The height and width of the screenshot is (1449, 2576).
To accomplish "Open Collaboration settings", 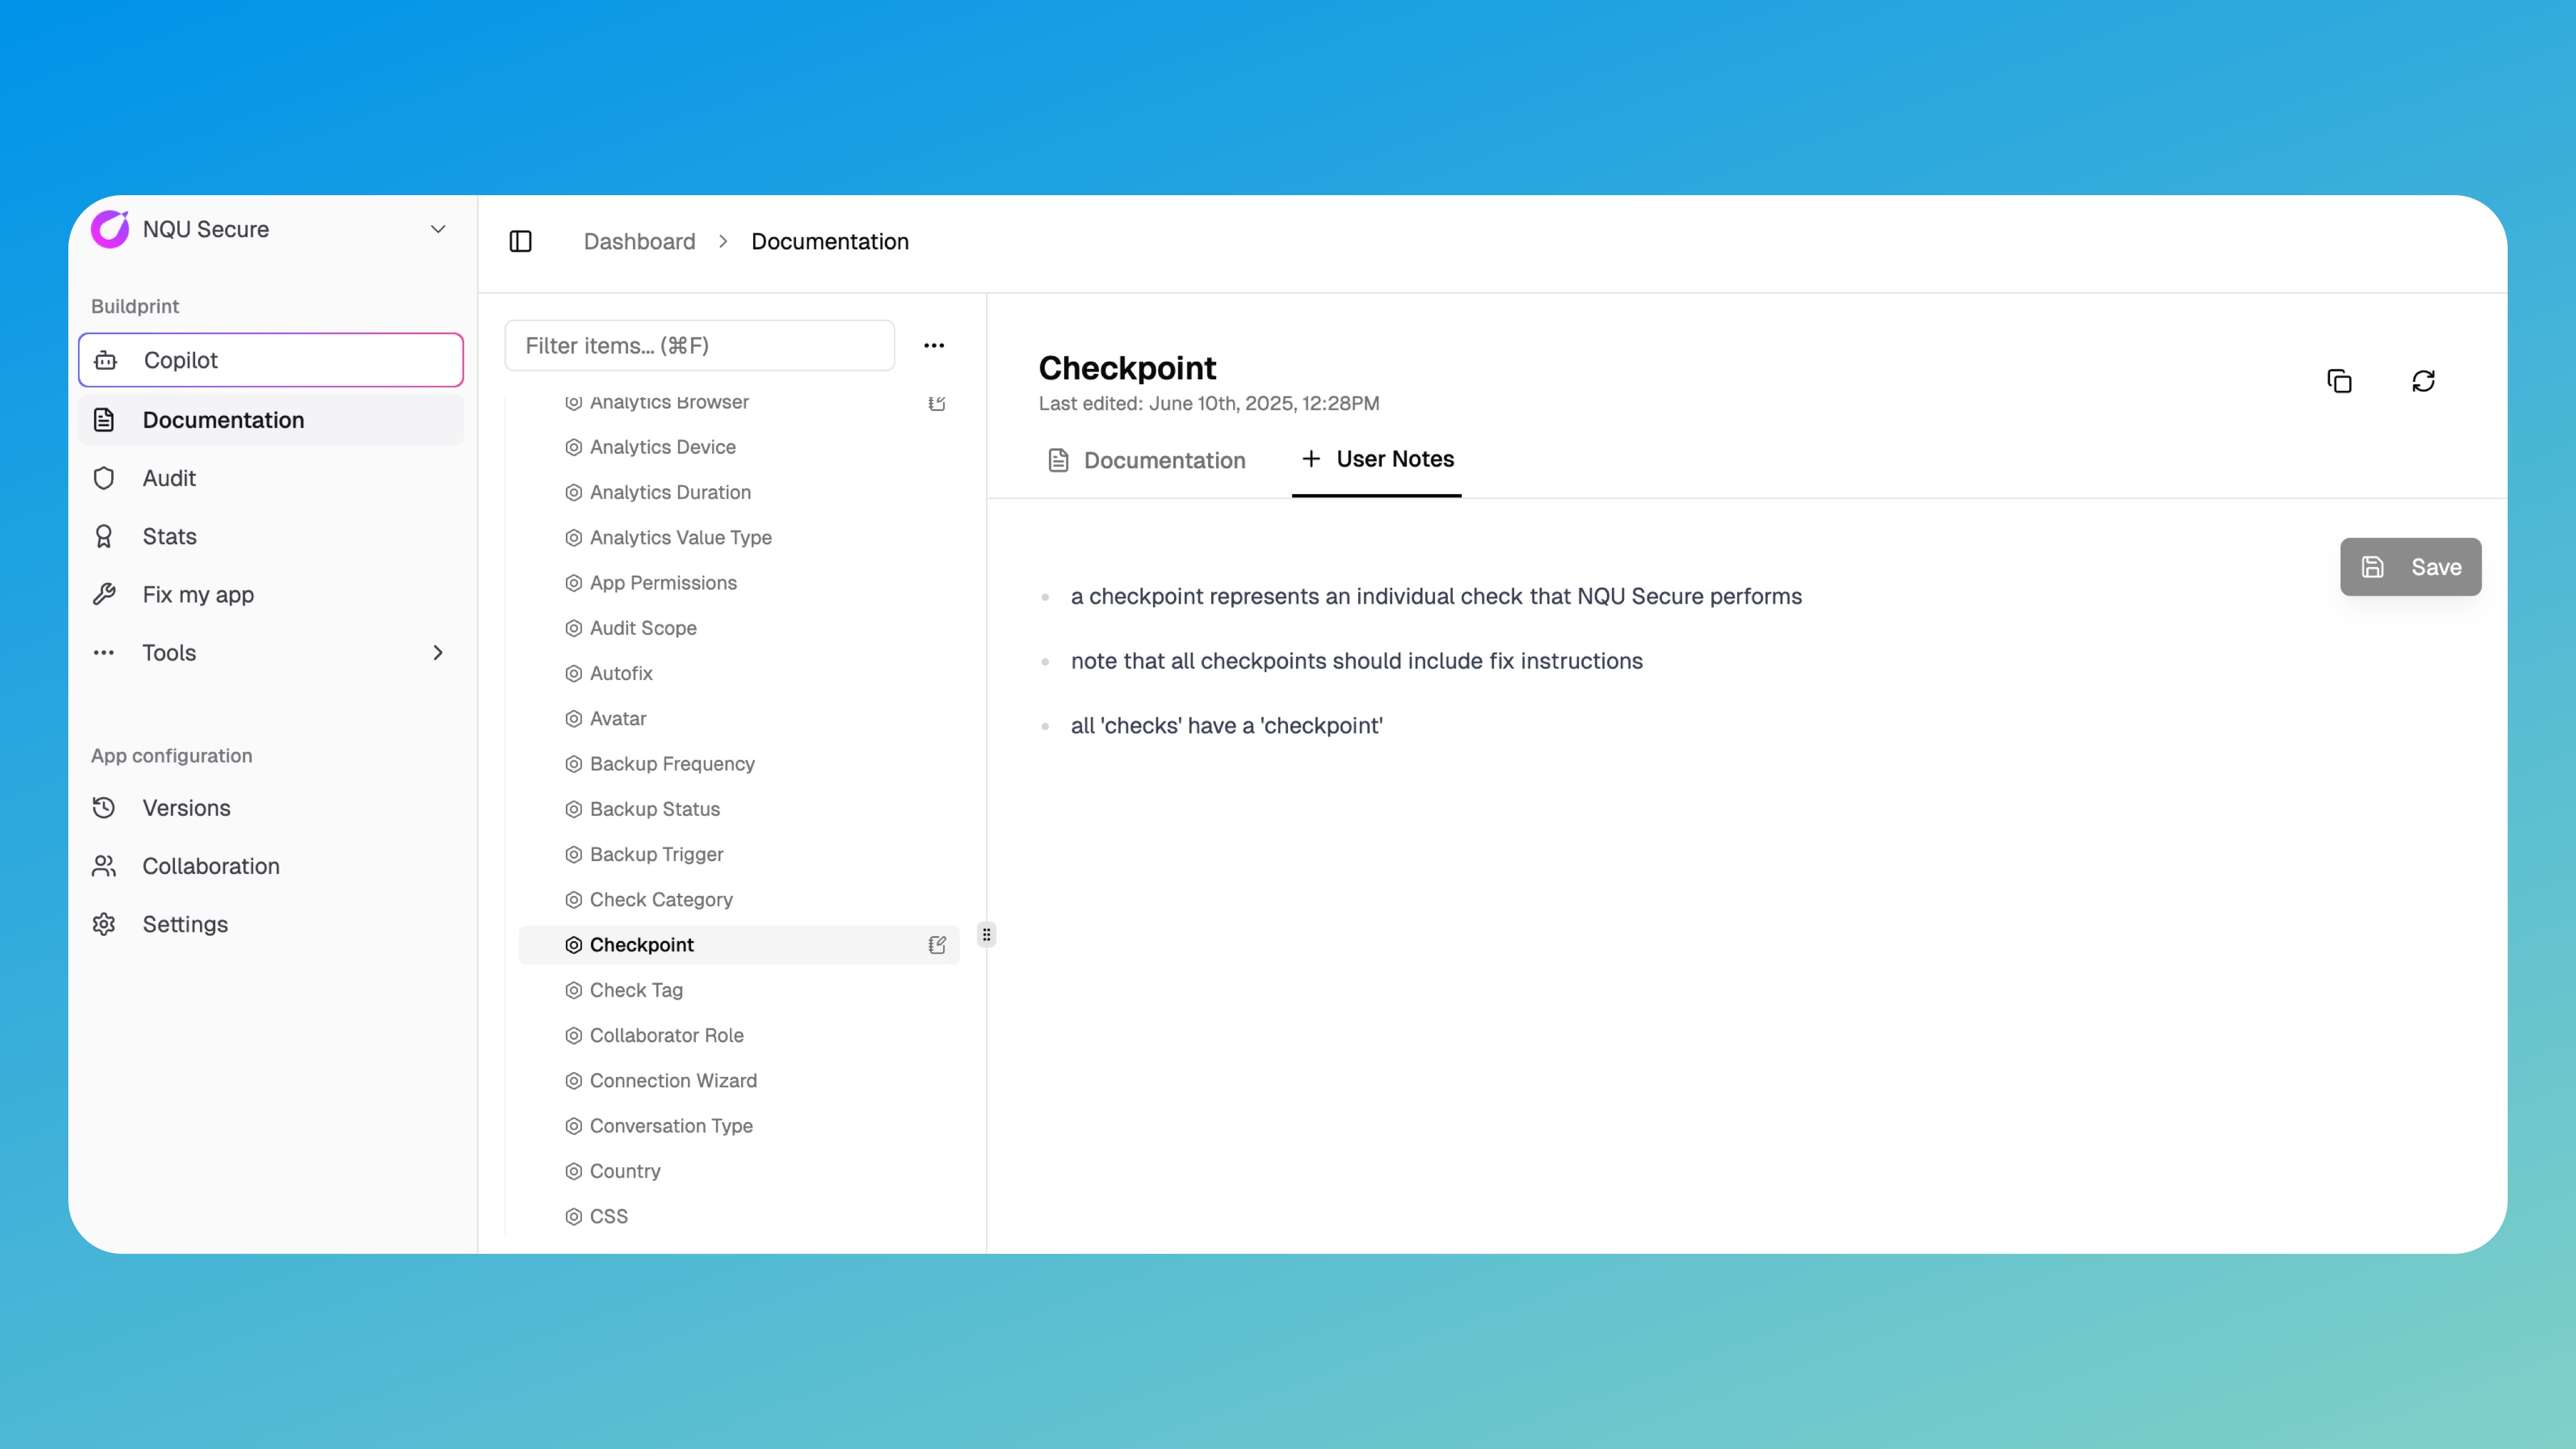I will tap(271, 866).
